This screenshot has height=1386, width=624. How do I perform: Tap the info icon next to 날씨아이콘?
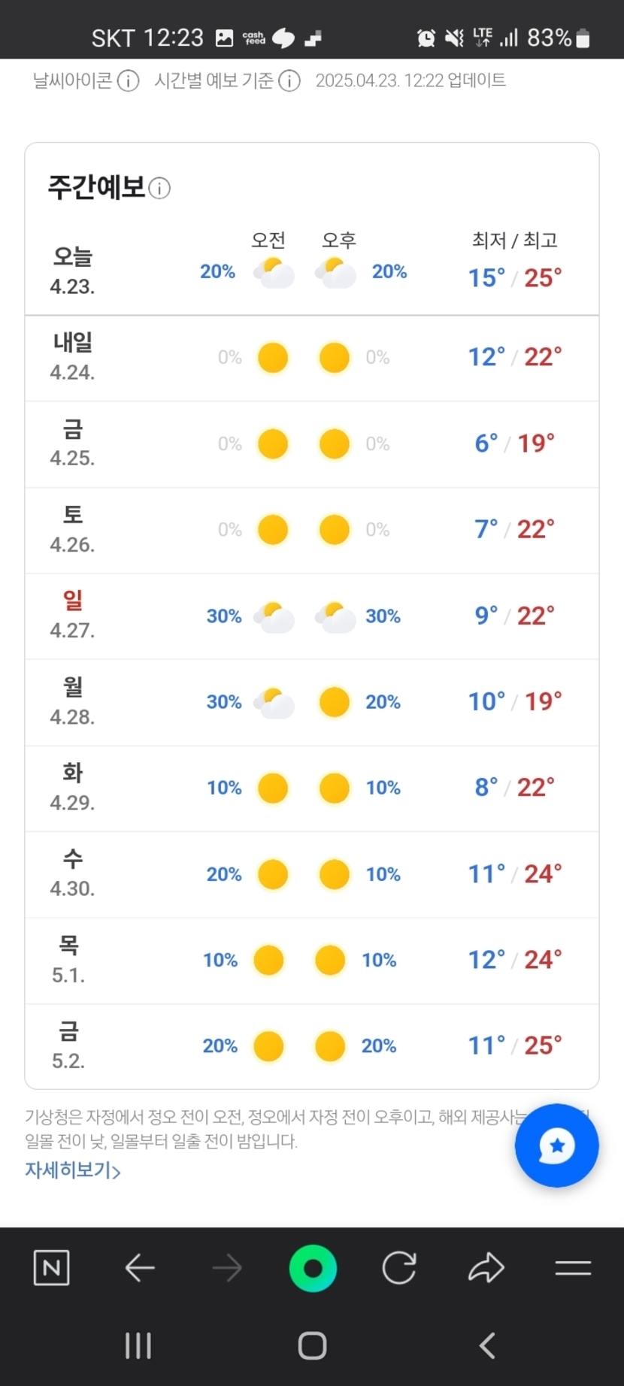click(129, 80)
